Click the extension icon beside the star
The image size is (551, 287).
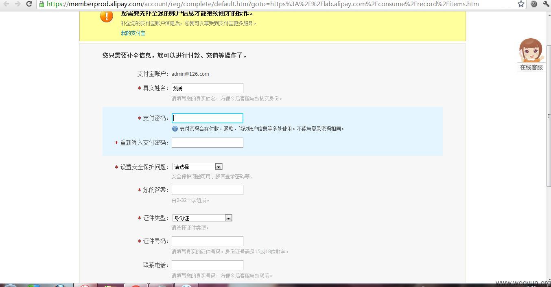[534, 4]
